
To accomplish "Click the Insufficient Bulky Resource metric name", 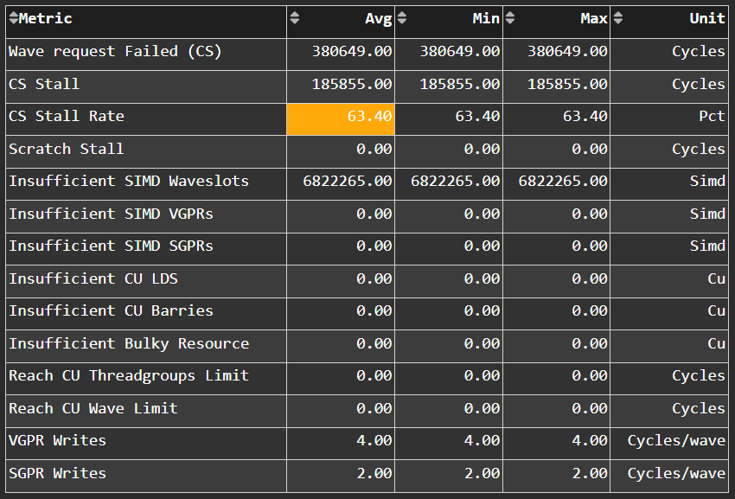I will [129, 344].
